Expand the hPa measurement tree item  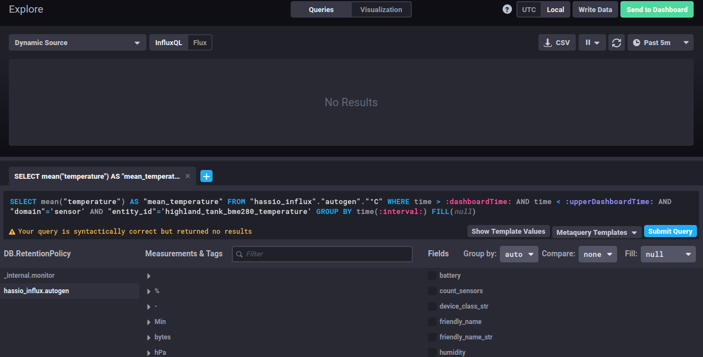pyautogui.click(x=149, y=353)
